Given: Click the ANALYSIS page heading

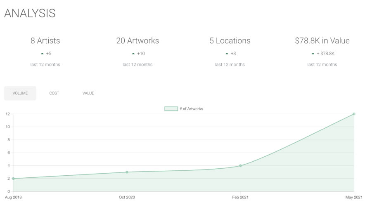Looking at the screenshot, I should pyautogui.click(x=30, y=13).
